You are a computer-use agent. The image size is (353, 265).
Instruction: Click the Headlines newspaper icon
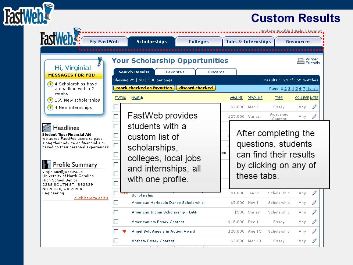coord(47,128)
